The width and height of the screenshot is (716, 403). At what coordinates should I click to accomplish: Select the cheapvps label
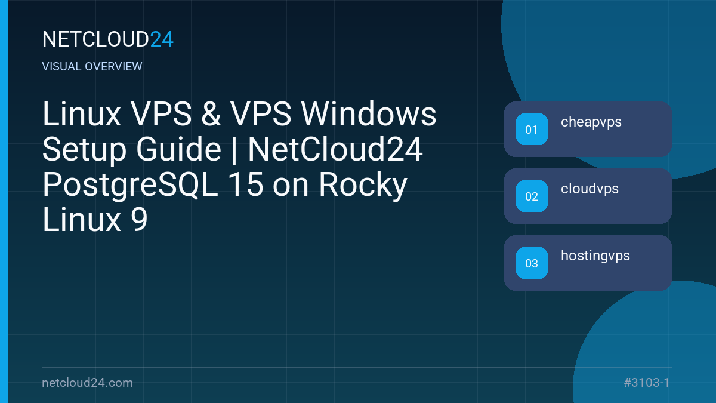(x=591, y=122)
